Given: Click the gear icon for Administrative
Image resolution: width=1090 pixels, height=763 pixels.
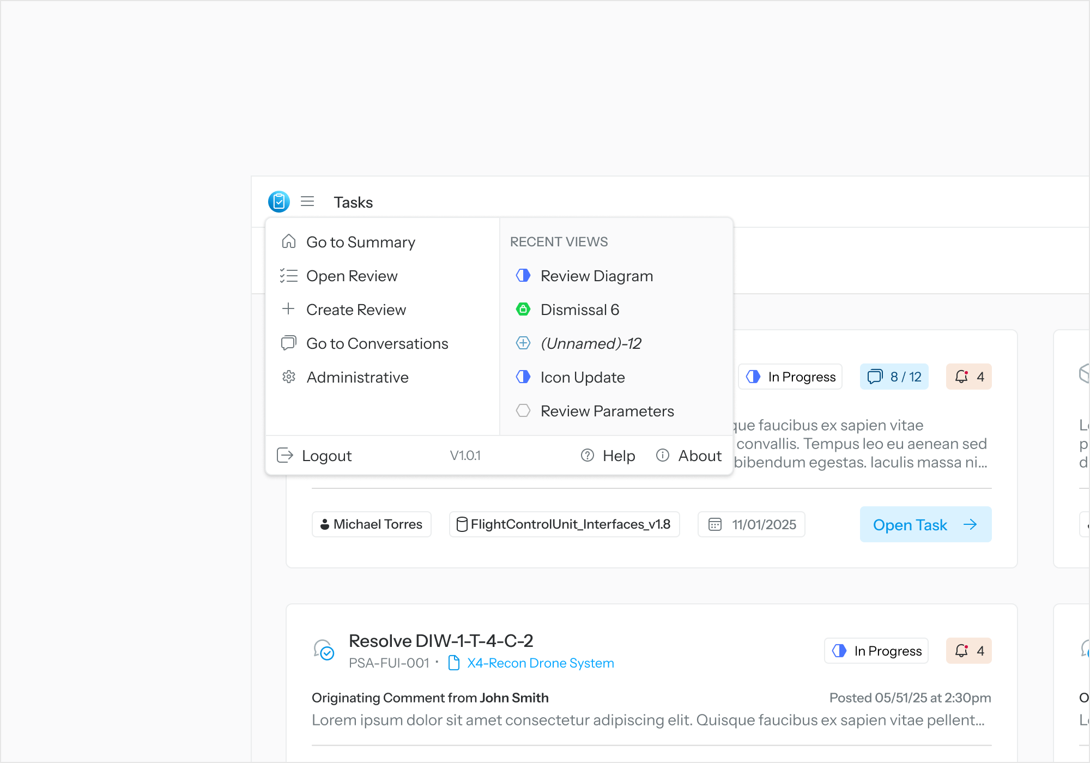Looking at the screenshot, I should point(289,377).
